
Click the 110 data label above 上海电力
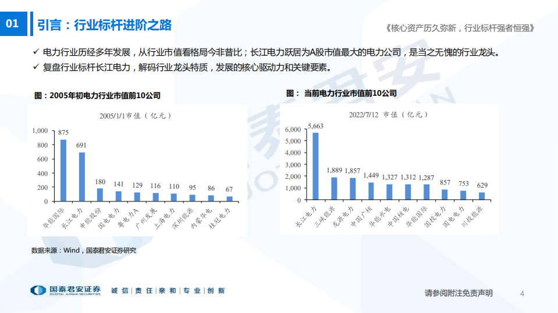click(x=174, y=186)
